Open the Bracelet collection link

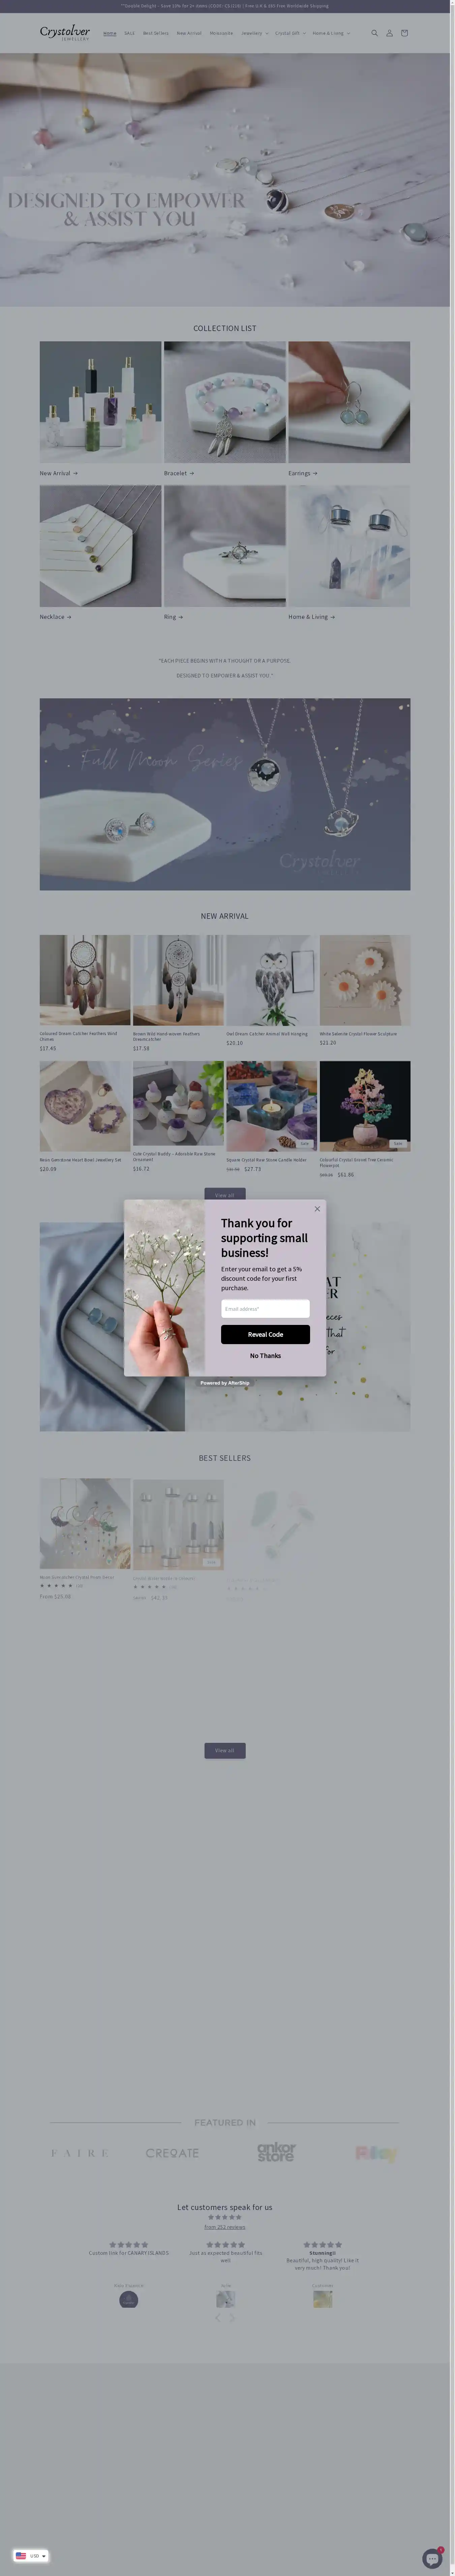pos(179,473)
